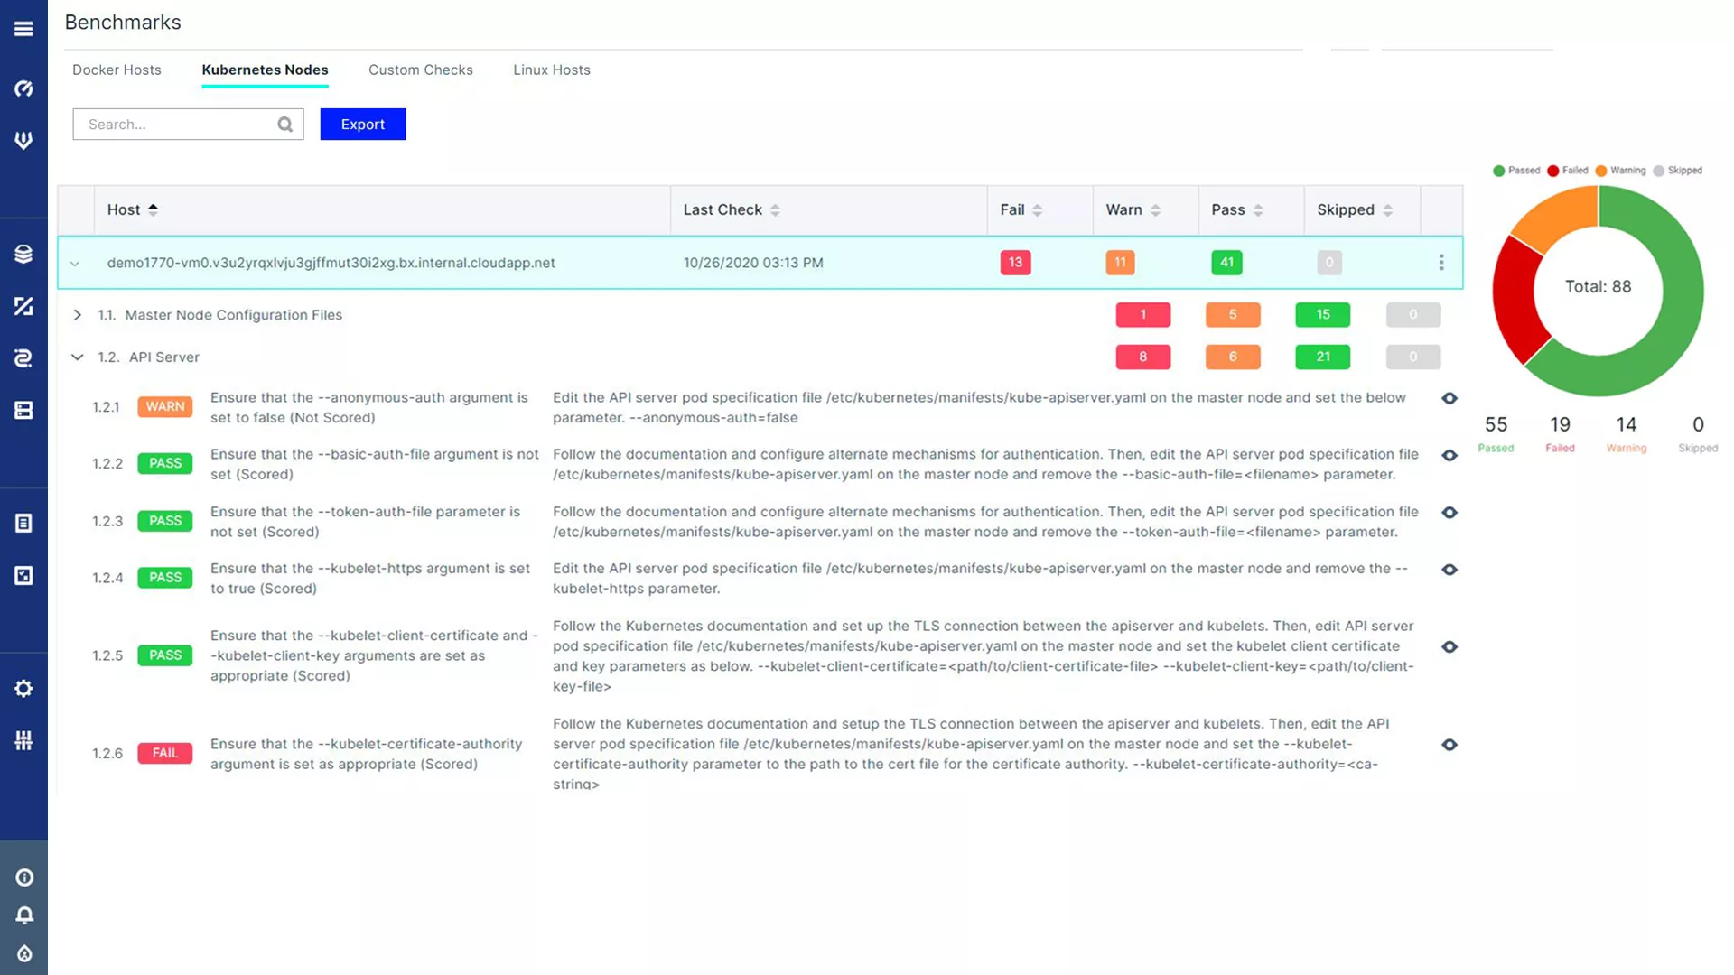Toggle the Warning series in the chart legend
This screenshot has height=975, width=1734.
[x=1620, y=171]
